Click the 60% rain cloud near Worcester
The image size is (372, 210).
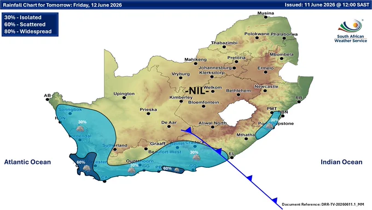86,168
